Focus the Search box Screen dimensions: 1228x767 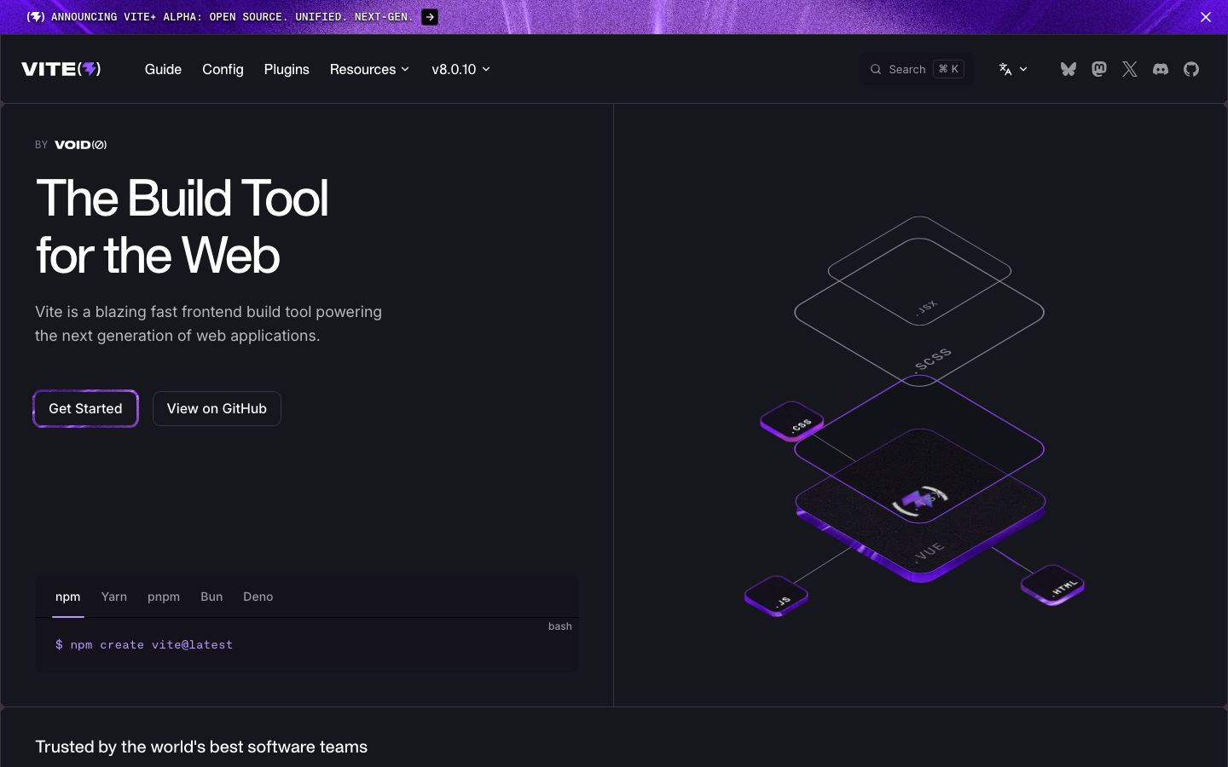pyautogui.click(x=917, y=69)
